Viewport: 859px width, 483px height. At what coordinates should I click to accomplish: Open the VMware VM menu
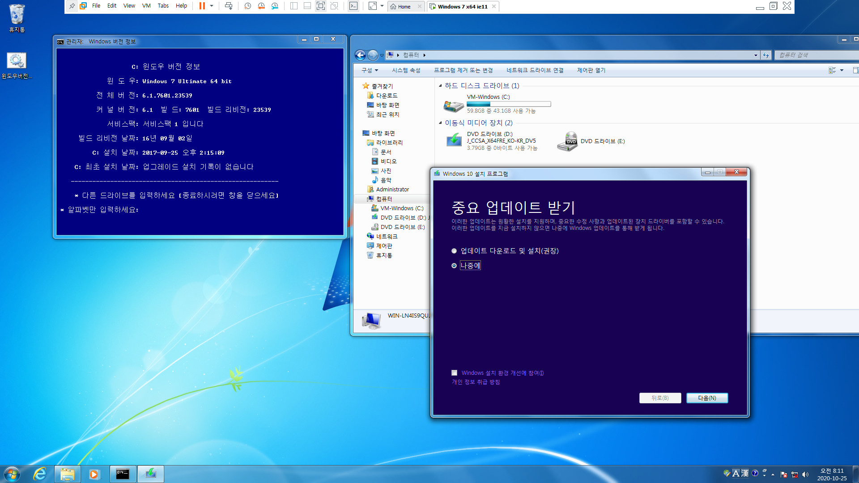(x=146, y=6)
